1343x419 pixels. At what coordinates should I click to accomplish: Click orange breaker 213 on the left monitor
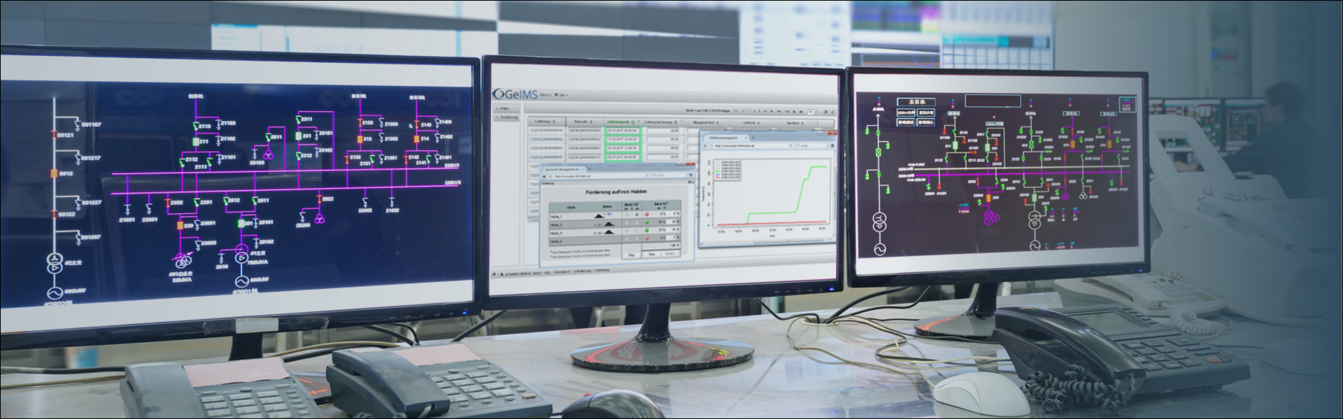tap(360, 138)
